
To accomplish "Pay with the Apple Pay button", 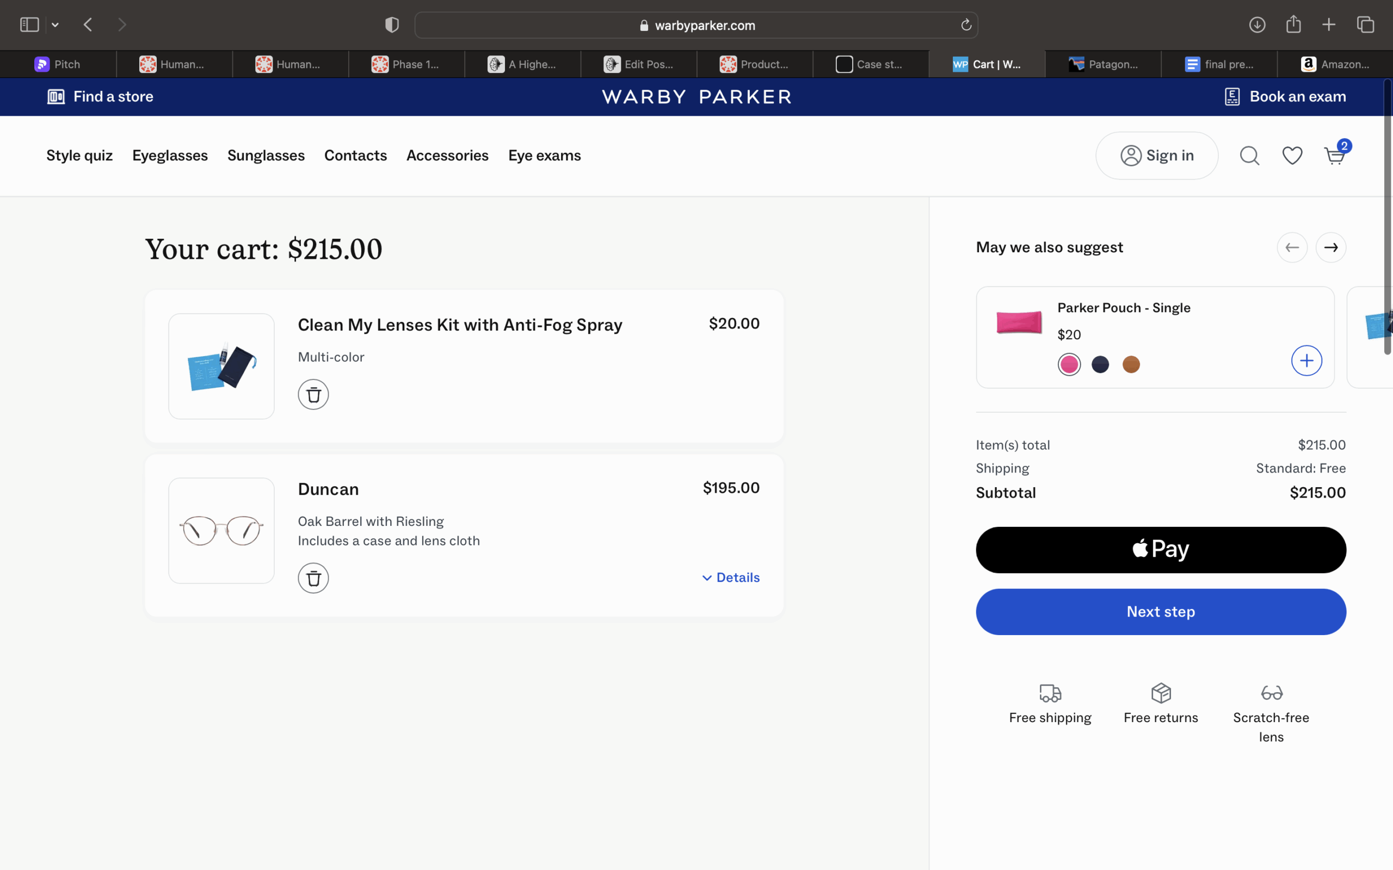I will pos(1161,550).
